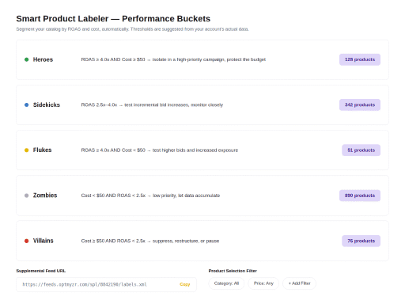The height and width of the screenshot is (304, 405).
Task: Click the yellow dot next to Flukes
Action: point(26,150)
